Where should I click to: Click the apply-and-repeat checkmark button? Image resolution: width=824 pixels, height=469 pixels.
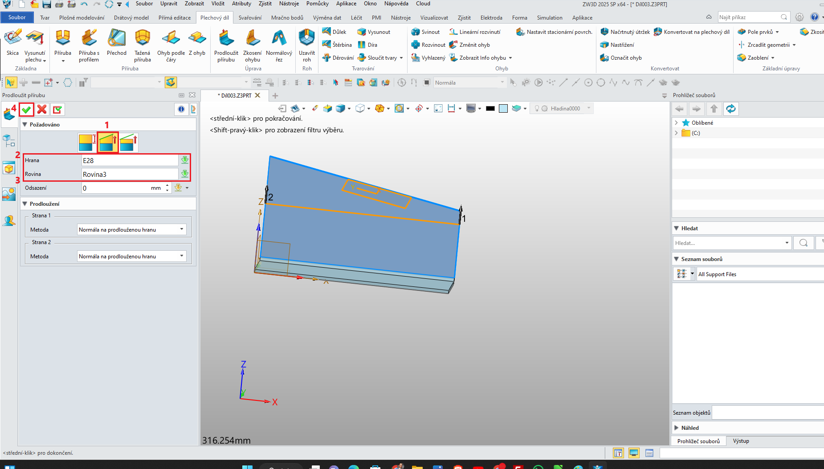tap(57, 109)
